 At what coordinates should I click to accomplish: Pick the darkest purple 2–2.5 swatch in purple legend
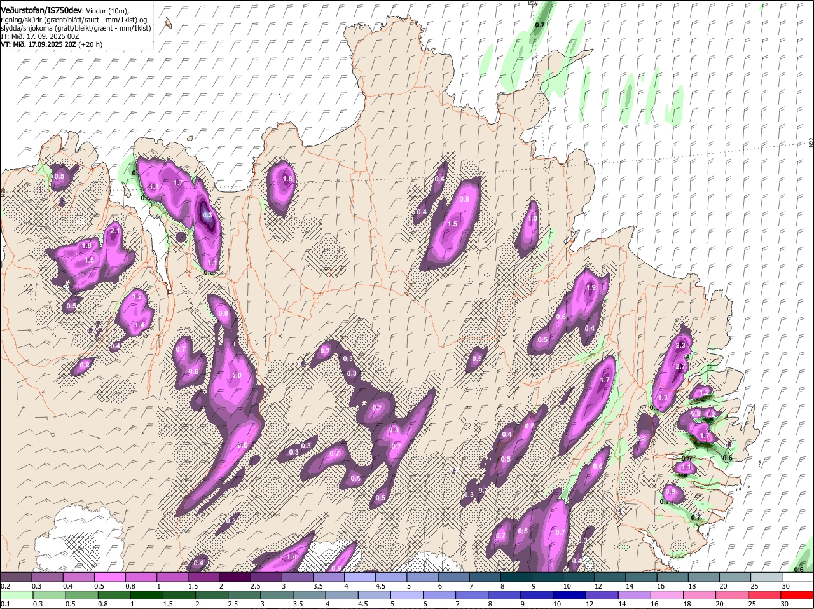pyautogui.click(x=235, y=577)
